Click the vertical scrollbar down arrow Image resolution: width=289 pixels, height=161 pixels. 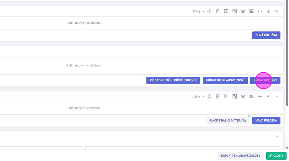point(287,148)
